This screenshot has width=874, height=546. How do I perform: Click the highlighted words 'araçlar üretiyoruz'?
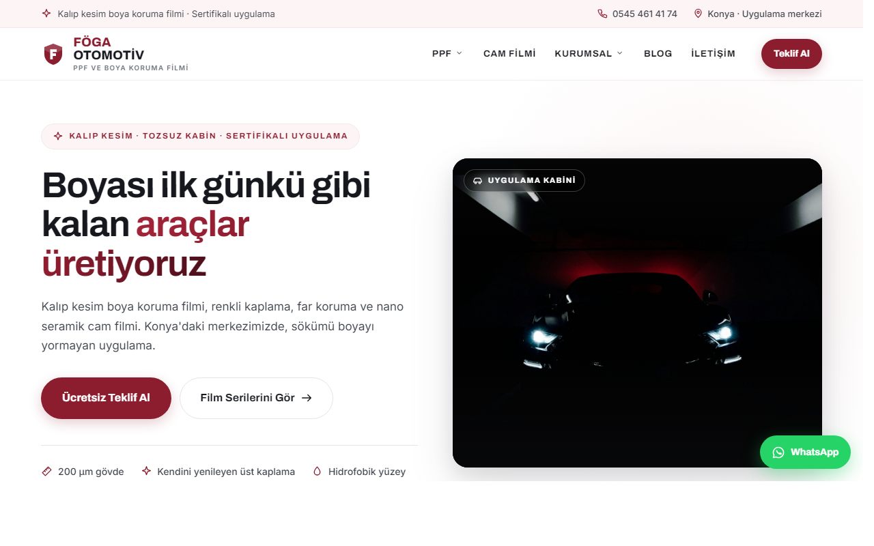(x=145, y=244)
